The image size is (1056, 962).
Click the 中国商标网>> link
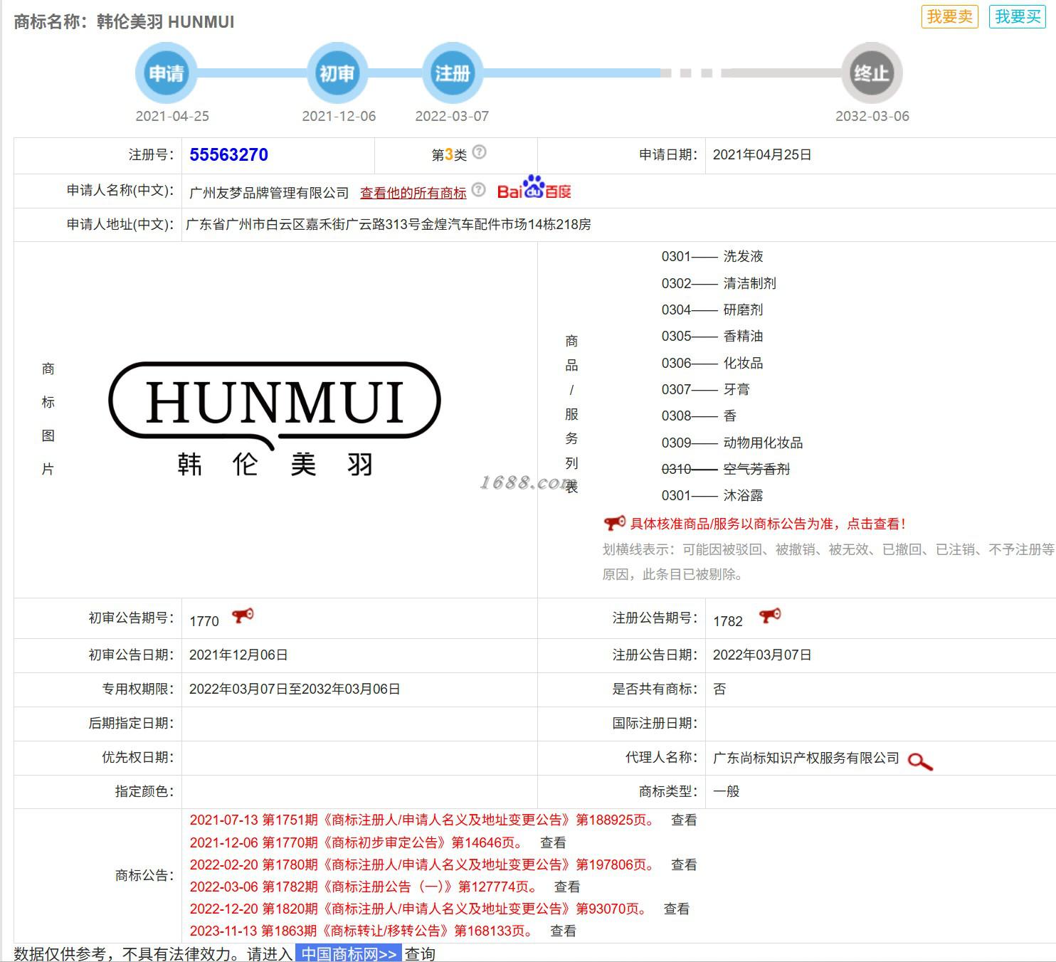[349, 953]
